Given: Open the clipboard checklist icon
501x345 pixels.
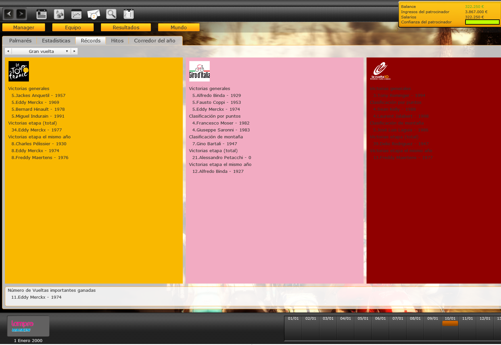Looking at the screenshot, I should click(129, 14).
